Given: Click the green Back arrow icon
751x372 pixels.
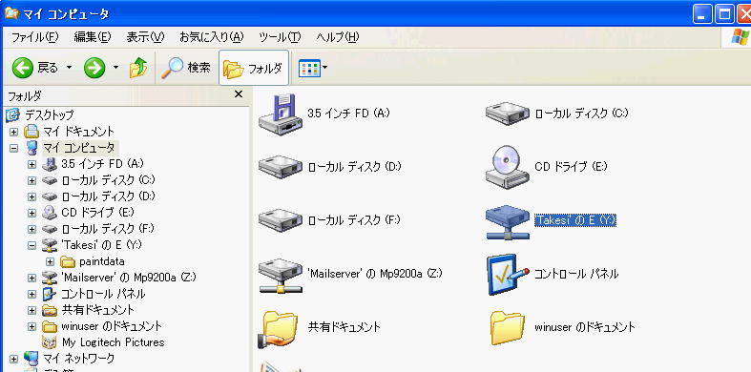Looking at the screenshot, I should 23,68.
